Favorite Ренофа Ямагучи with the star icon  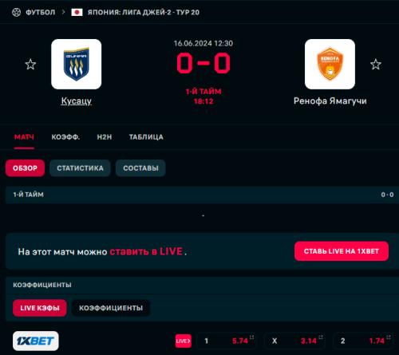(x=376, y=65)
